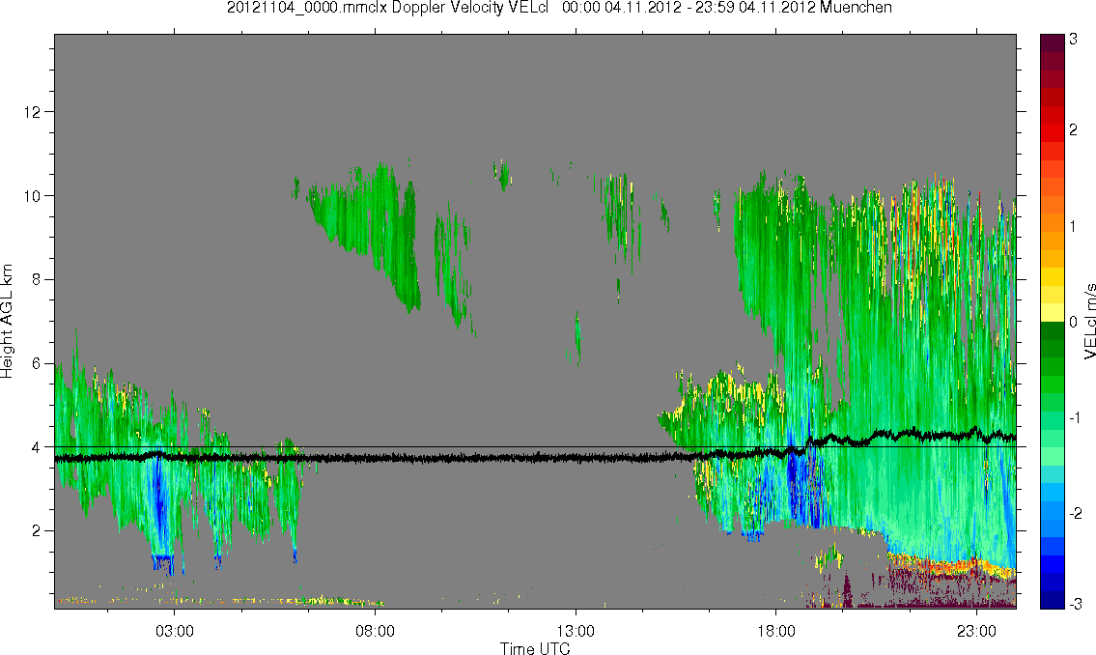Click the height tick label 12
Screen dimensions: 1096x655
coord(32,112)
